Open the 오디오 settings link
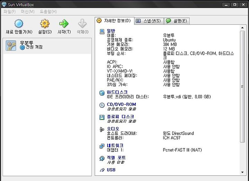 (x=113, y=129)
